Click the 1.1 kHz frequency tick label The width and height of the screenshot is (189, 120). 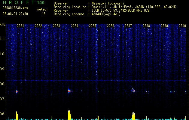[x=2, y=39]
